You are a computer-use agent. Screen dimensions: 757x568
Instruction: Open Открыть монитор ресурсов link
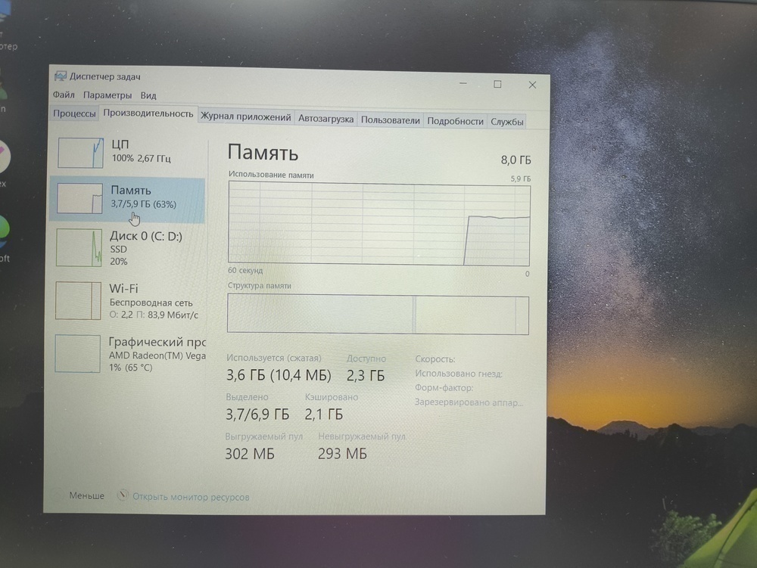(x=189, y=497)
